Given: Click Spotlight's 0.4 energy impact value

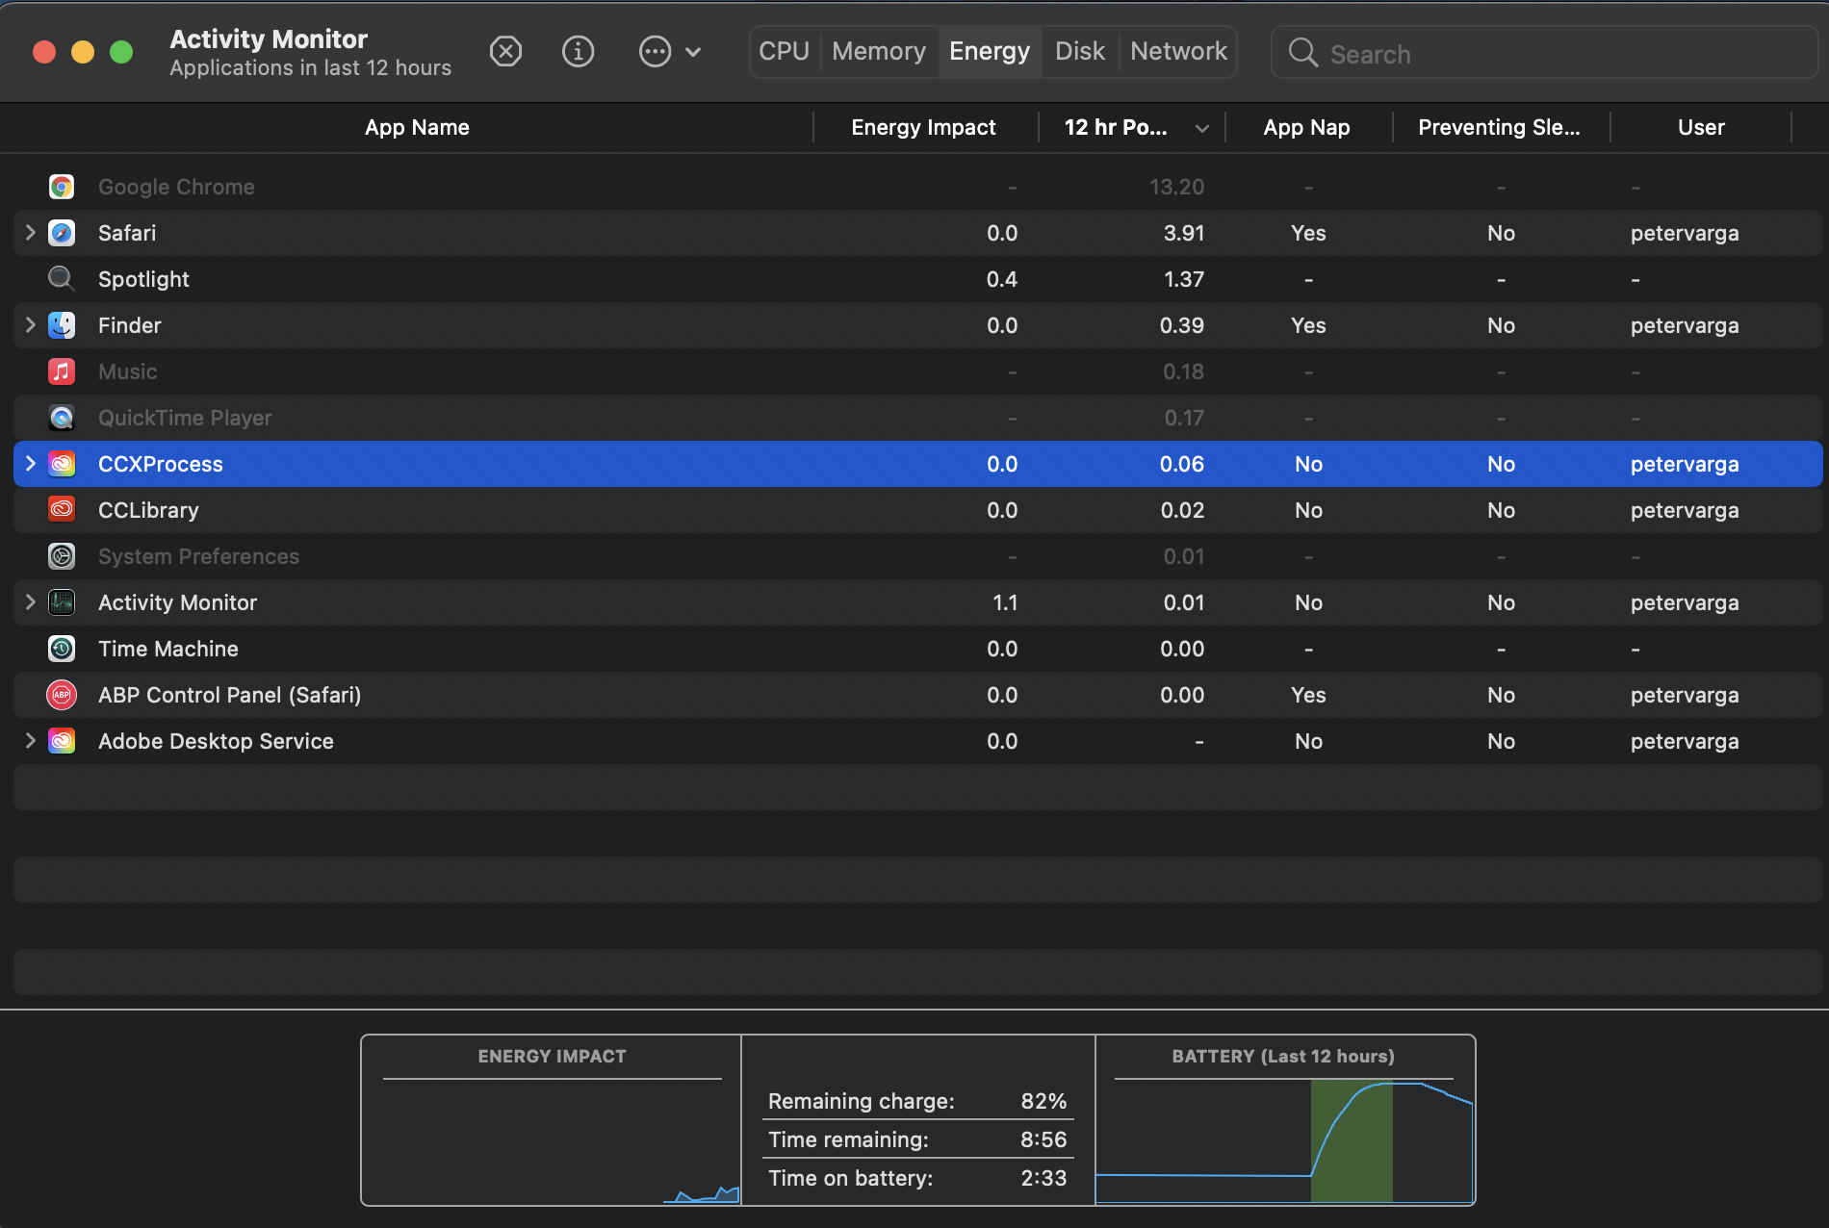Looking at the screenshot, I should pyautogui.click(x=1001, y=279).
